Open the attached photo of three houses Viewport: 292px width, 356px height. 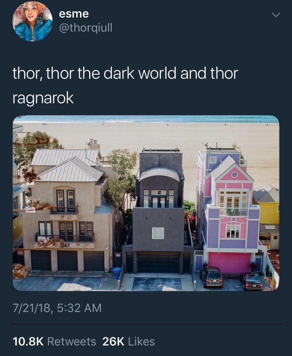146,203
